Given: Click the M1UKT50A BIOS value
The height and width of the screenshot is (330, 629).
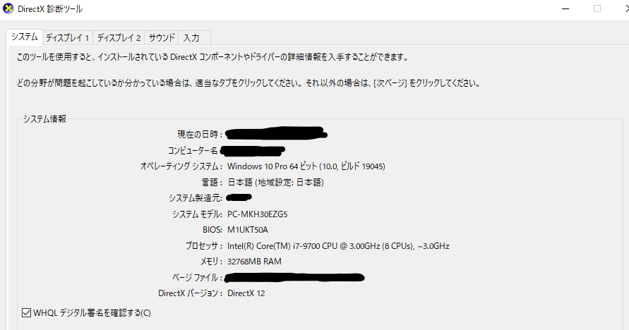Looking at the screenshot, I should 248,230.
